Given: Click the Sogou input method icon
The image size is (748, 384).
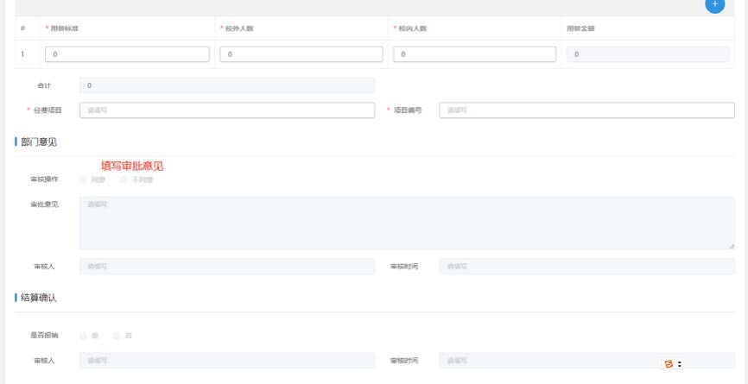Looking at the screenshot, I should tap(669, 364).
